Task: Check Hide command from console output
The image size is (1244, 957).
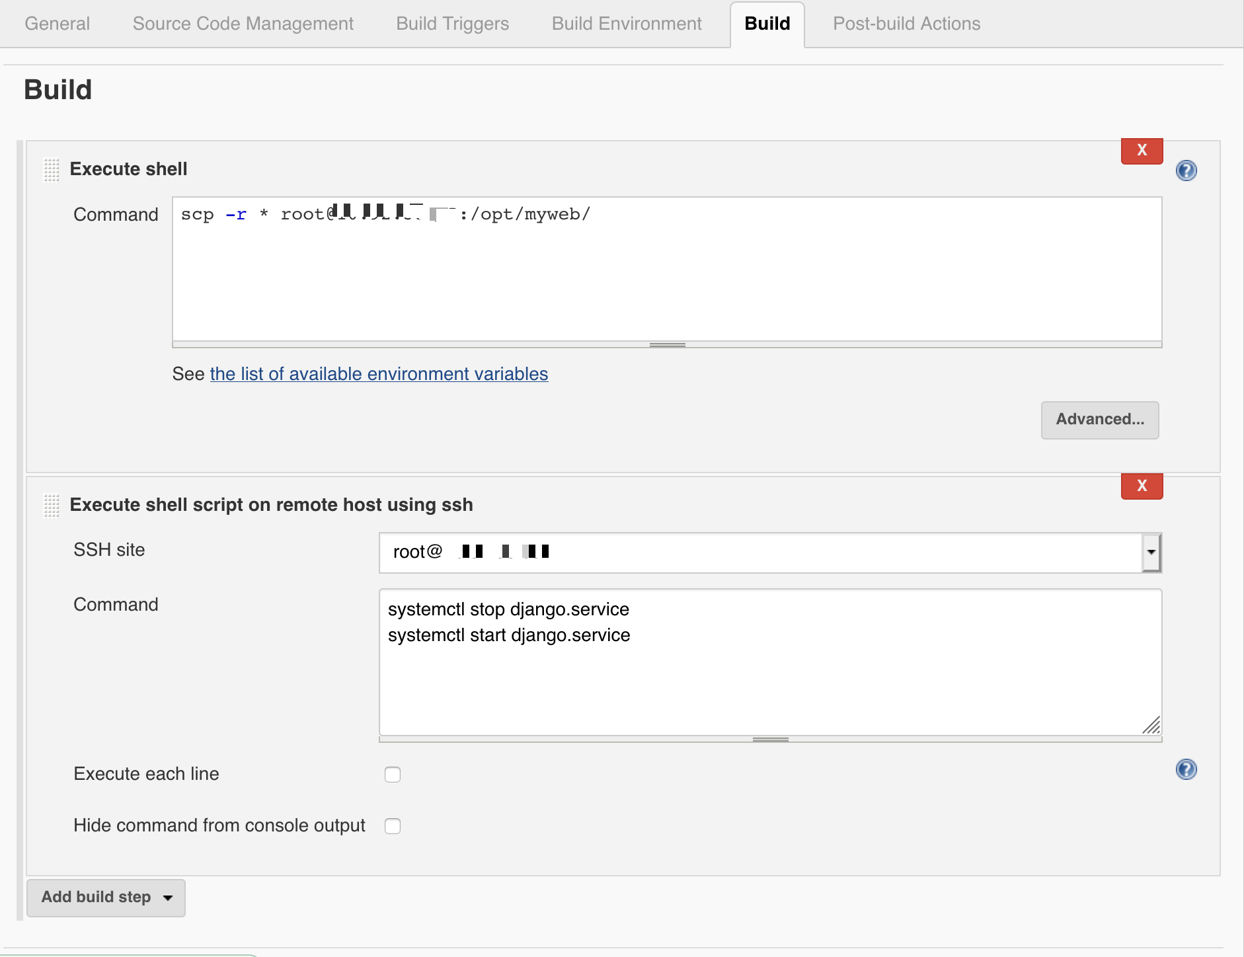Action: (x=393, y=825)
